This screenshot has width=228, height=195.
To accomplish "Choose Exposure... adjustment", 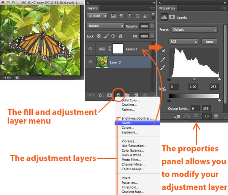I will [x=130, y=132].
